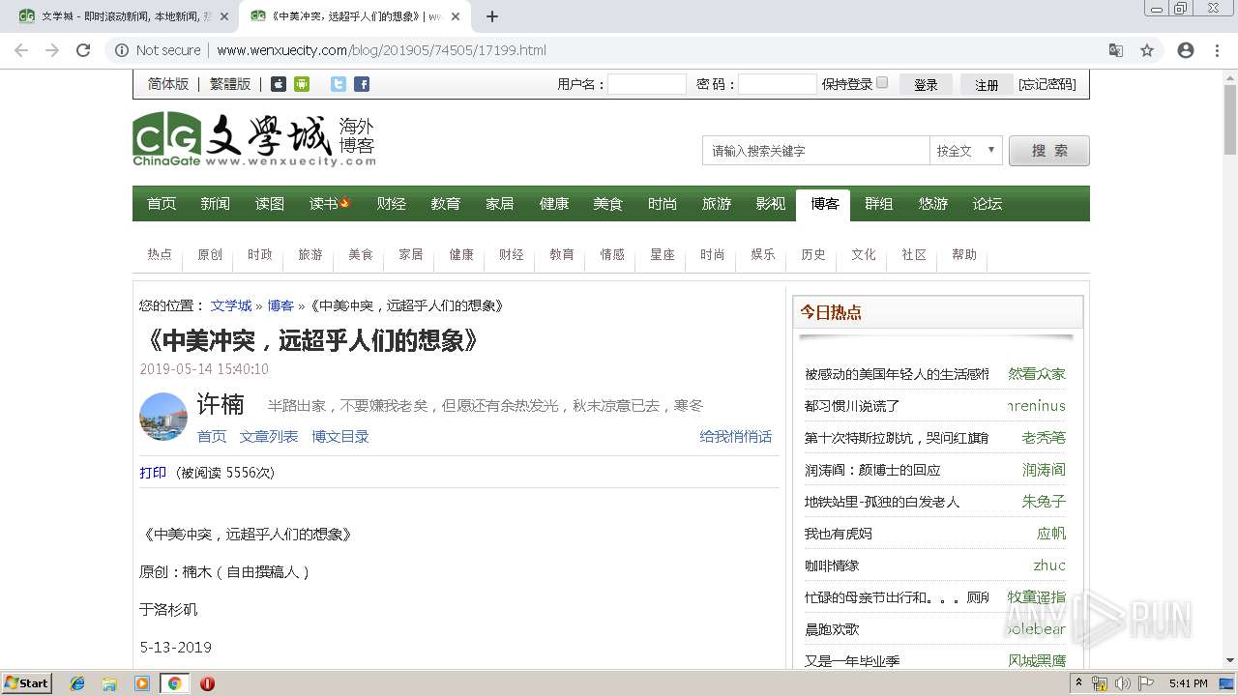Select 原创 blog subcategory
Screen dimensions: 1238x696
point(210,254)
